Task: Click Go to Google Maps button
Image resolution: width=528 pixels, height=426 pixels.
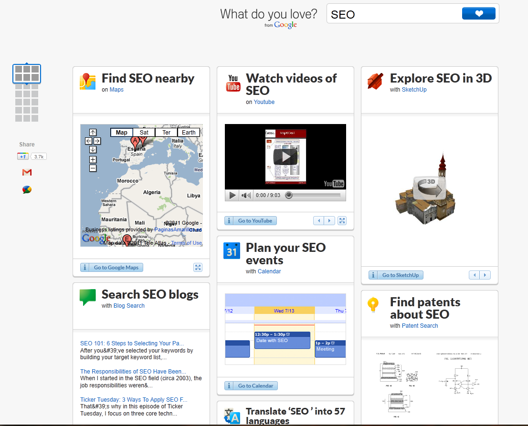Action: point(116,268)
